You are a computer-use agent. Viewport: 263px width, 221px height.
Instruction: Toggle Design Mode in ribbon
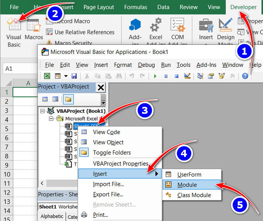tap(226, 31)
